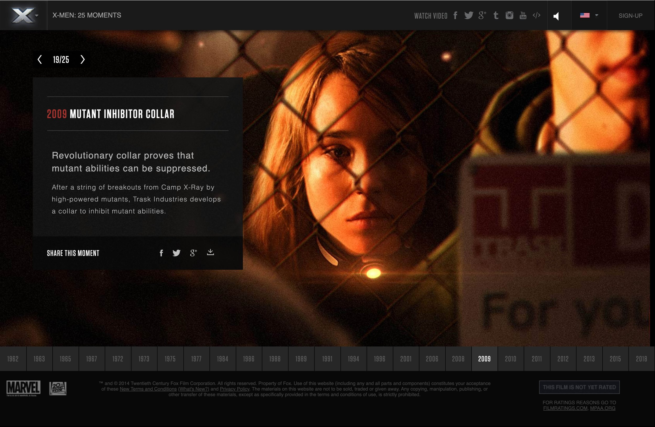Image resolution: width=655 pixels, height=427 pixels.
Task: Open the YouTube icon in header
Action: (x=523, y=15)
